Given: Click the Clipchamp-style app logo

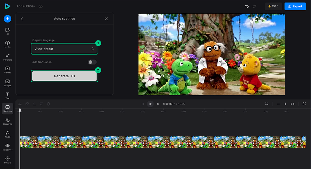Looking at the screenshot, I should (x=7, y=6).
